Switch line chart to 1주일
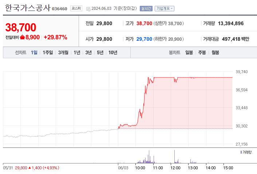The width and height of the screenshot is (257, 174). click(x=48, y=52)
